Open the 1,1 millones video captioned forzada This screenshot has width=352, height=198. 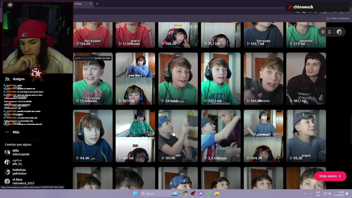coord(93,79)
